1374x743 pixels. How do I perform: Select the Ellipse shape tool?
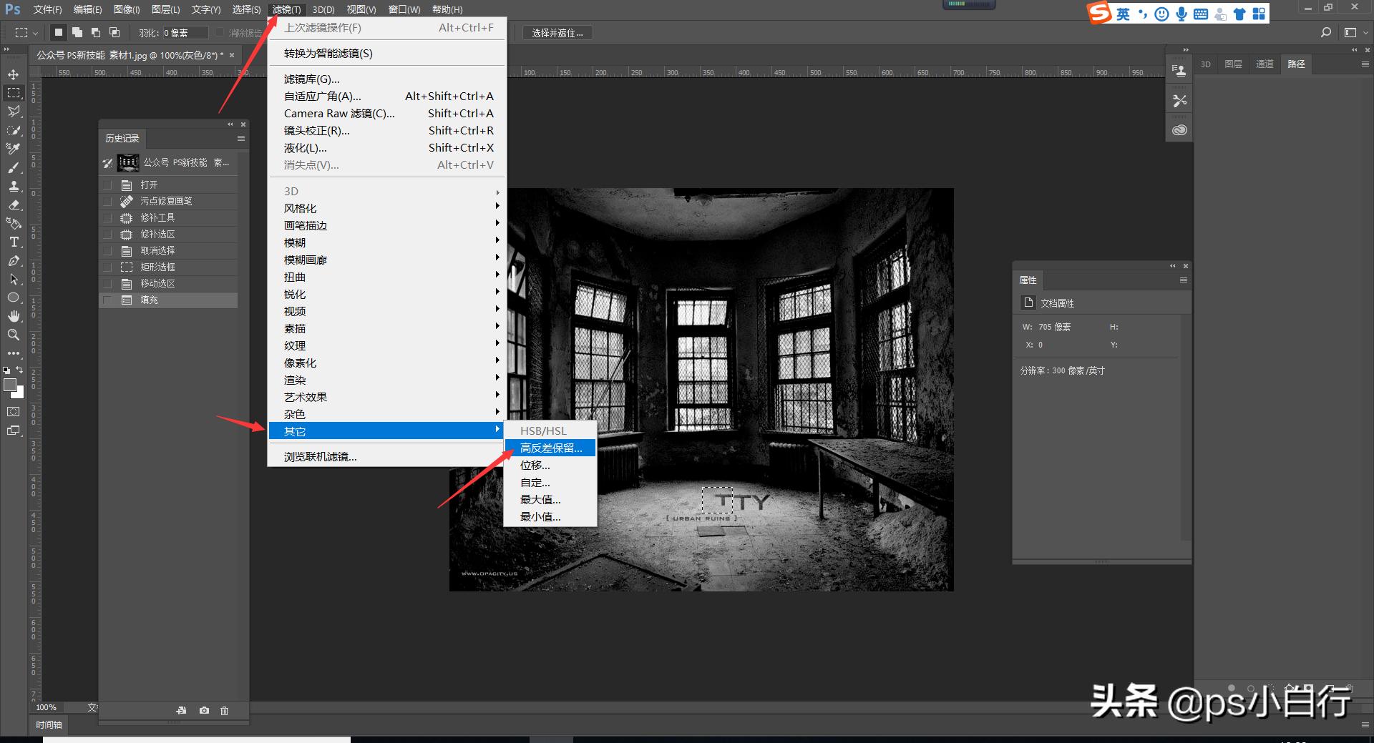(14, 297)
